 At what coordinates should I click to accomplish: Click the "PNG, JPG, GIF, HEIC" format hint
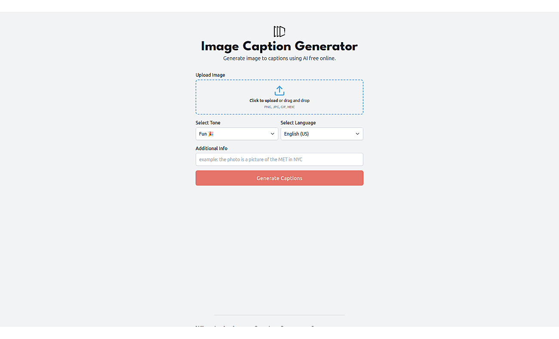click(279, 107)
